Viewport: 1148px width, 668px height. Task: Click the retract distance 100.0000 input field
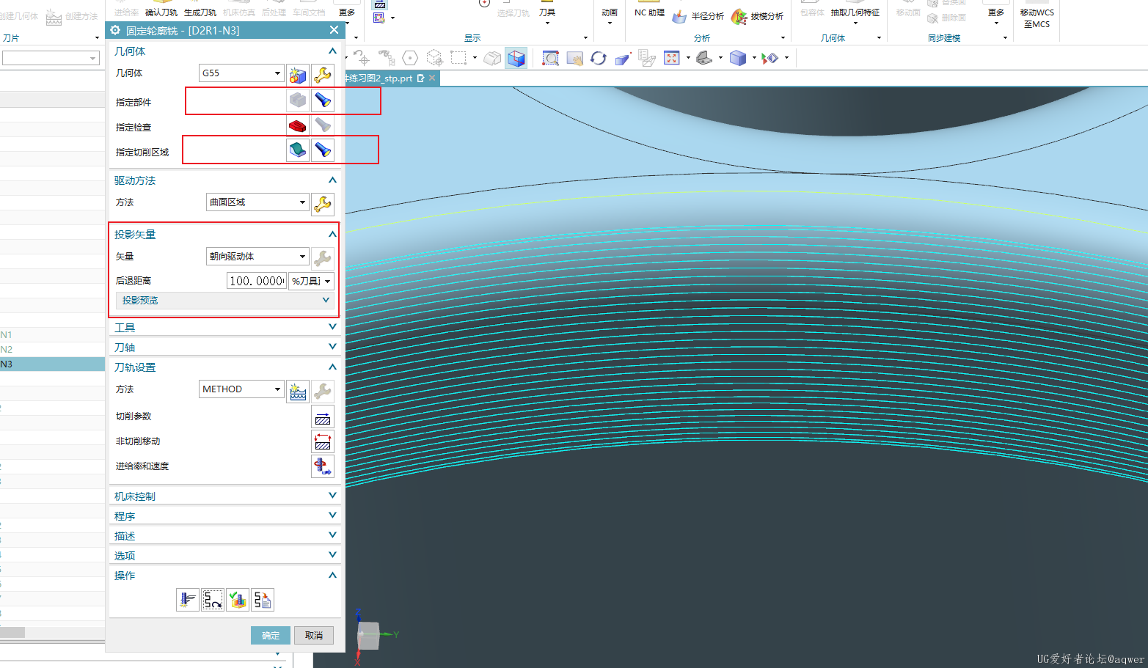256,281
